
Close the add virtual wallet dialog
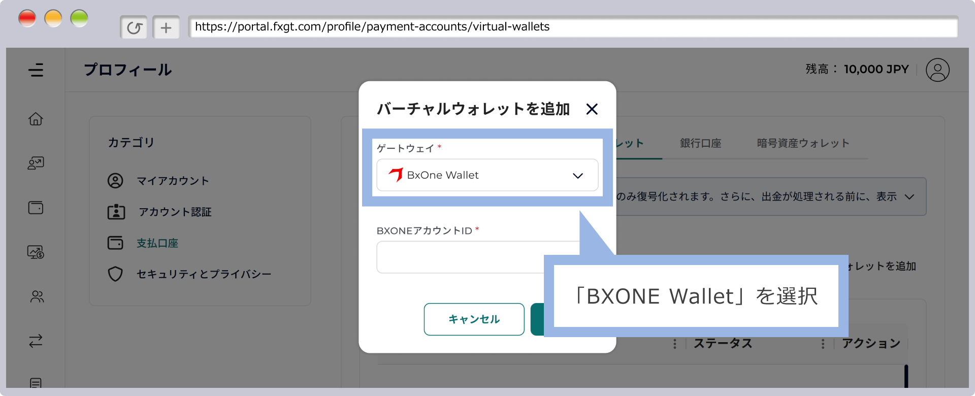592,109
